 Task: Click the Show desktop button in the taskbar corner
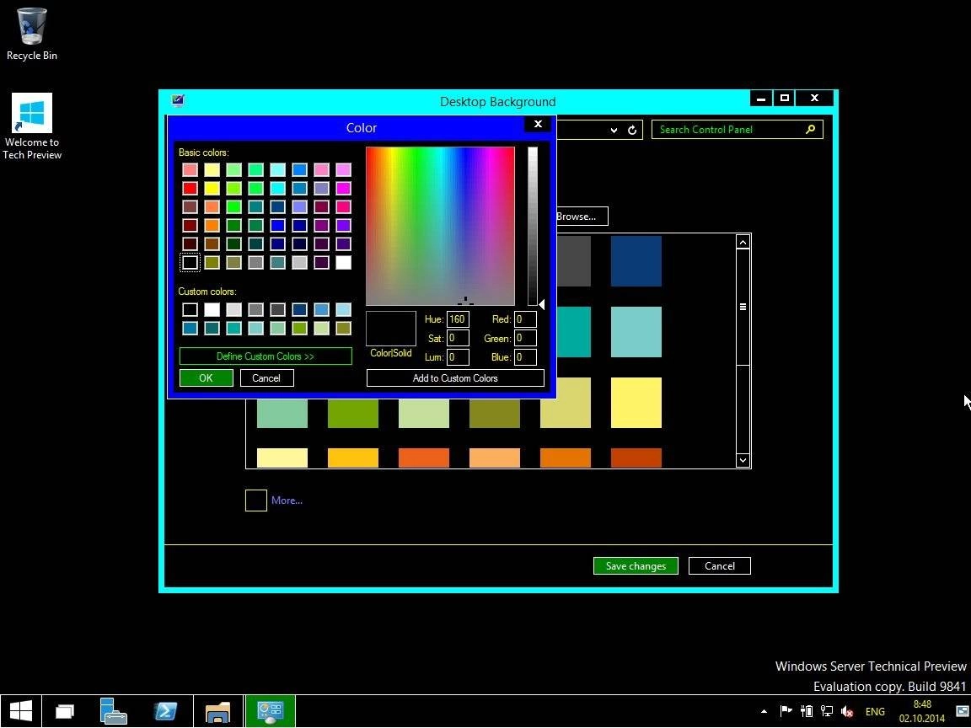coord(963,712)
